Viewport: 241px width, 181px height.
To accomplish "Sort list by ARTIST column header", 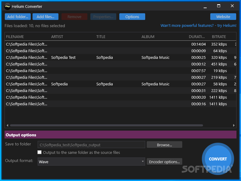I will coord(57,37).
